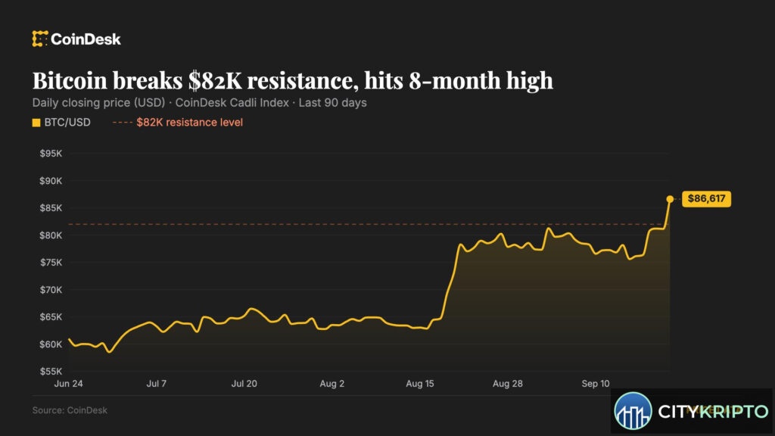This screenshot has width=775, height=436.
Task: Click the $80K y-axis label
Action: pyautogui.click(x=51, y=235)
